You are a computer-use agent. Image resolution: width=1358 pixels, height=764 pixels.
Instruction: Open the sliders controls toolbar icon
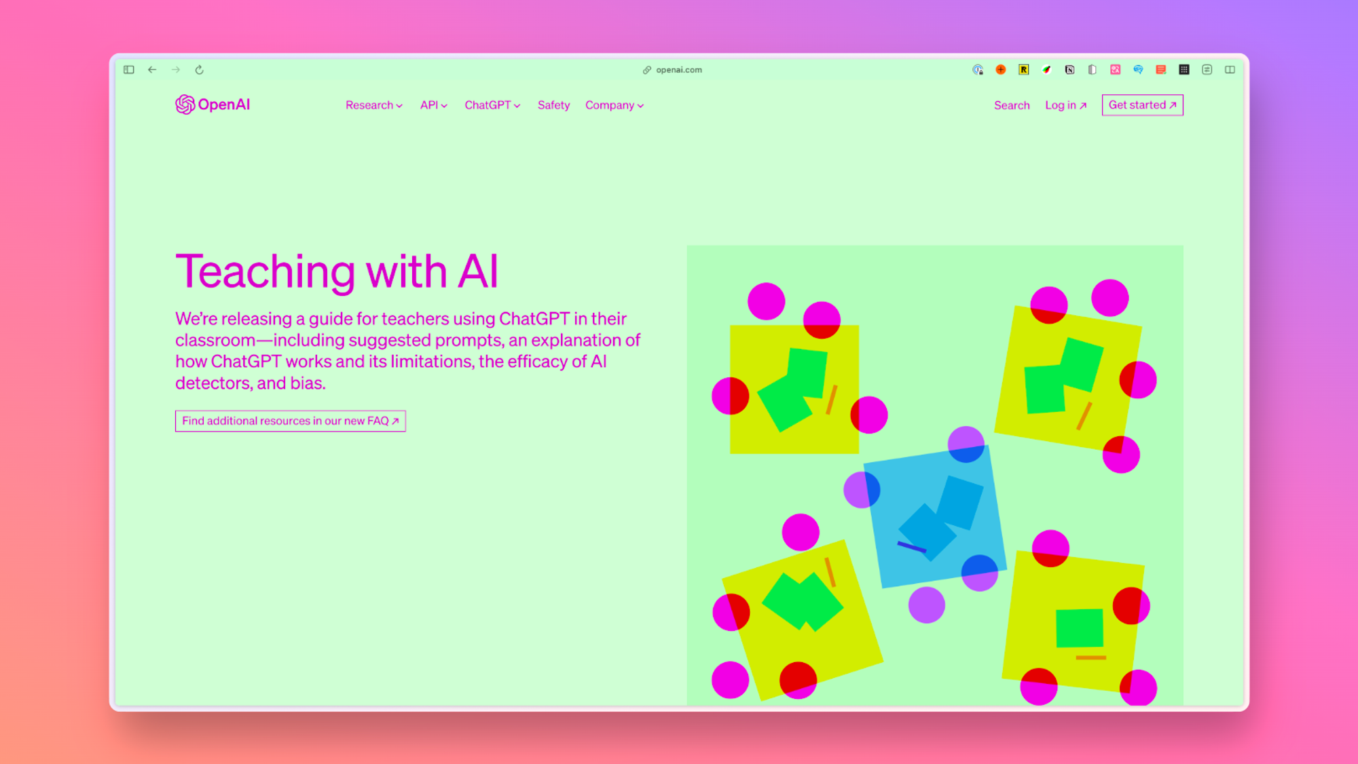click(1207, 70)
